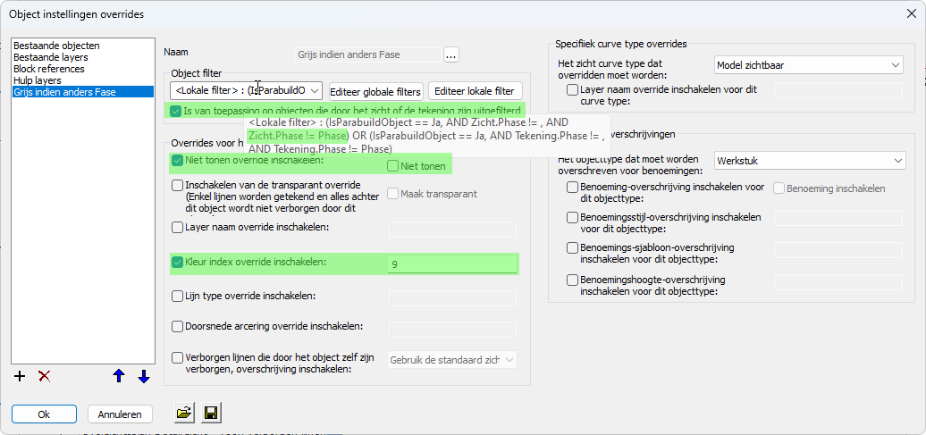
Task: Move selected override up with blue arrow
Action: [x=119, y=376]
